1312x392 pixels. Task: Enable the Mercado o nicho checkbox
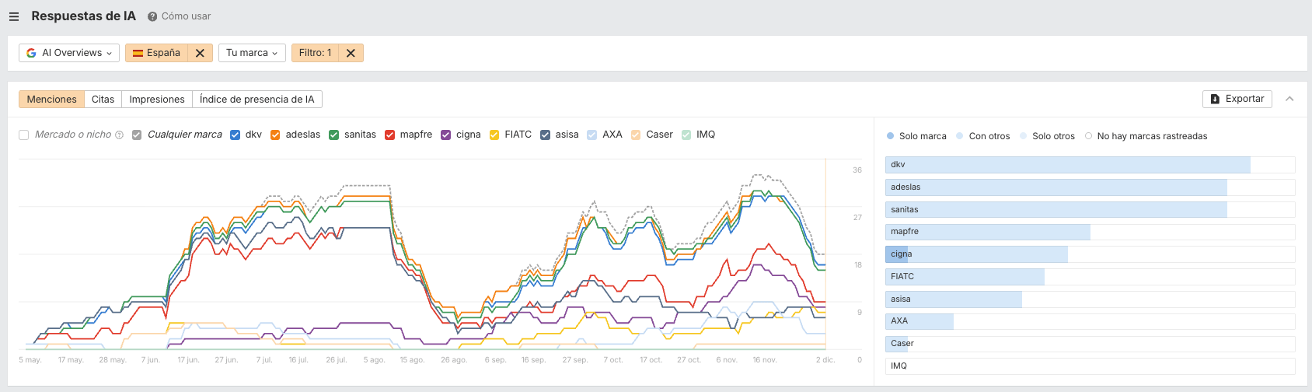[x=24, y=135]
